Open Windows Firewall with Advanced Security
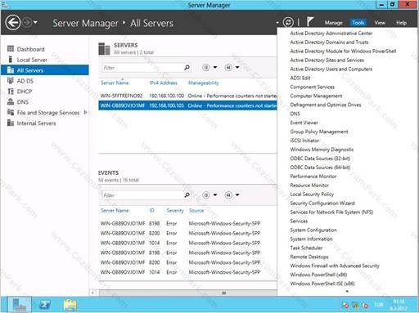The image size is (419, 313). click(335, 266)
